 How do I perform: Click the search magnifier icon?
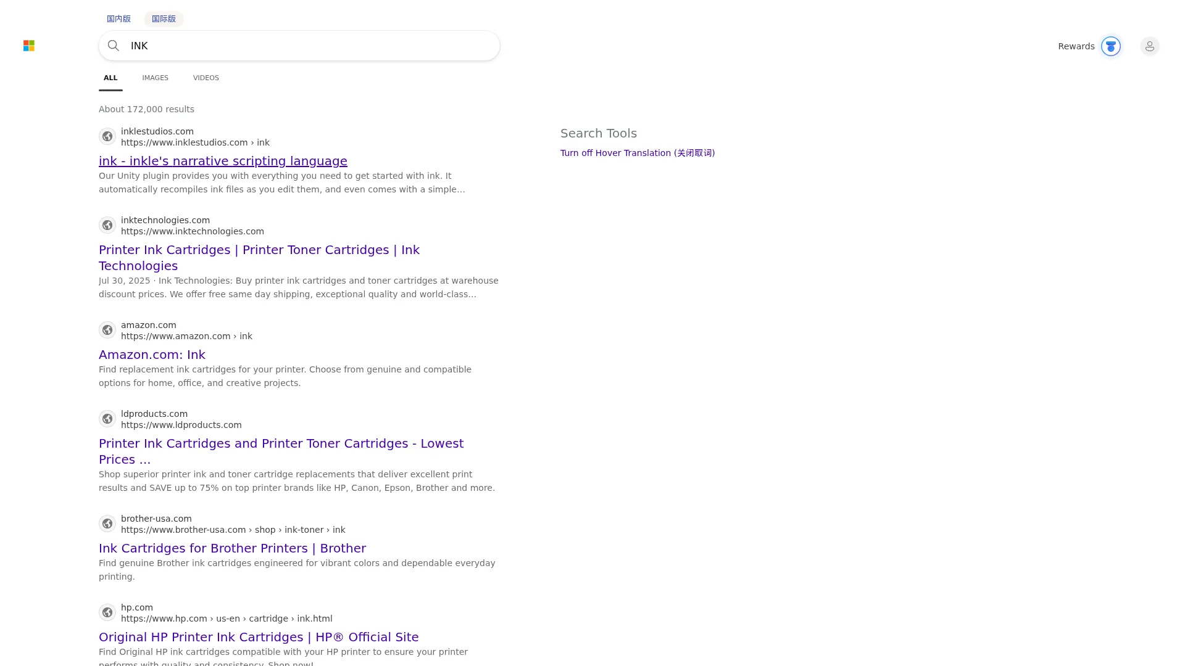pyautogui.click(x=114, y=46)
